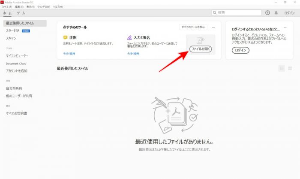The width and height of the screenshot is (300, 179).
Task: Switch to the ホーム tab
Action: [x=7, y=13]
